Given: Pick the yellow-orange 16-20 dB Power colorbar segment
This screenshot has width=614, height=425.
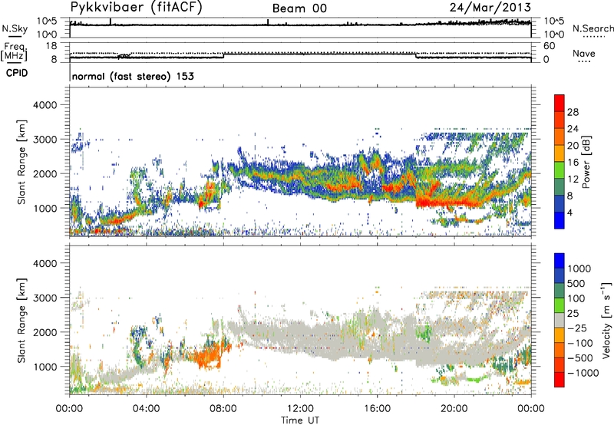Looking at the screenshot, I should pos(560,153).
